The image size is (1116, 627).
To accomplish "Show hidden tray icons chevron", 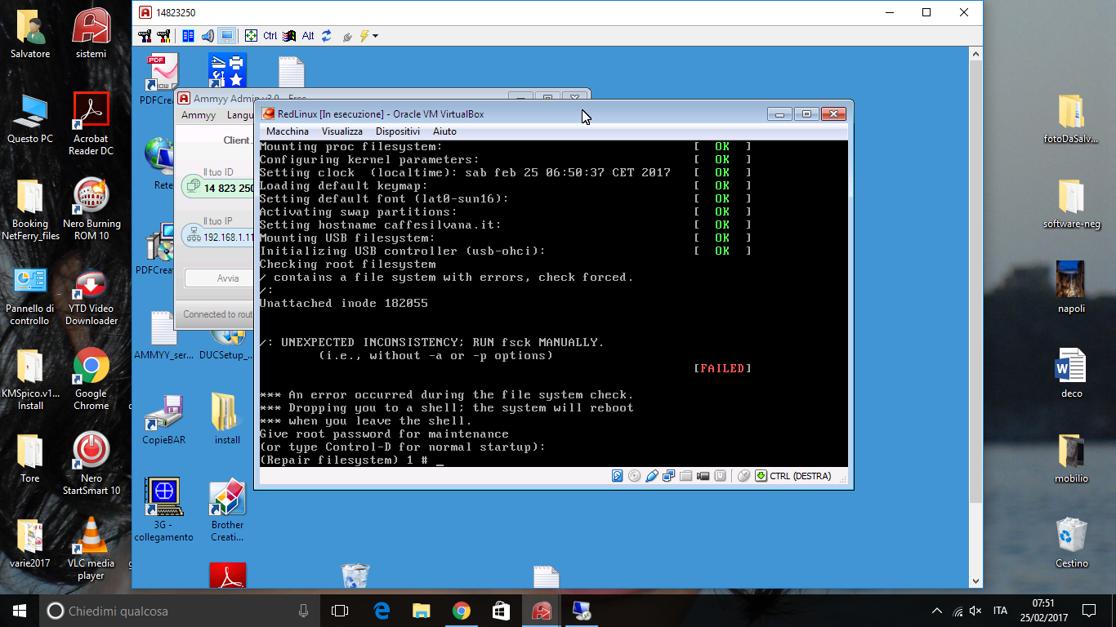I will point(937,611).
